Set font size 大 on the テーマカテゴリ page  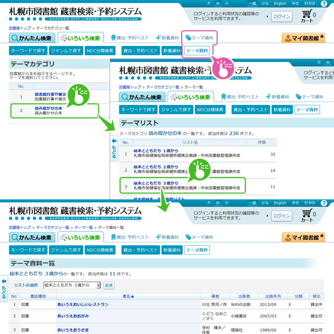(x=209, y=4)
